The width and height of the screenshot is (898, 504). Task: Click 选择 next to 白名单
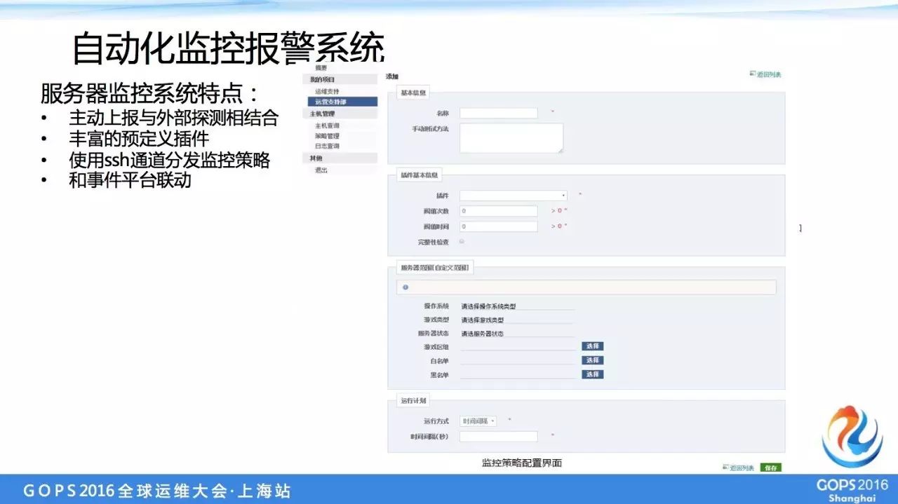point(591,360)
